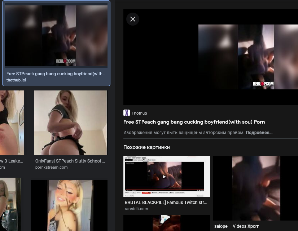Viewport: 298px width, 231px height.
Task: Open the preview title link ending 'Porn'
Action: (194, 122)
